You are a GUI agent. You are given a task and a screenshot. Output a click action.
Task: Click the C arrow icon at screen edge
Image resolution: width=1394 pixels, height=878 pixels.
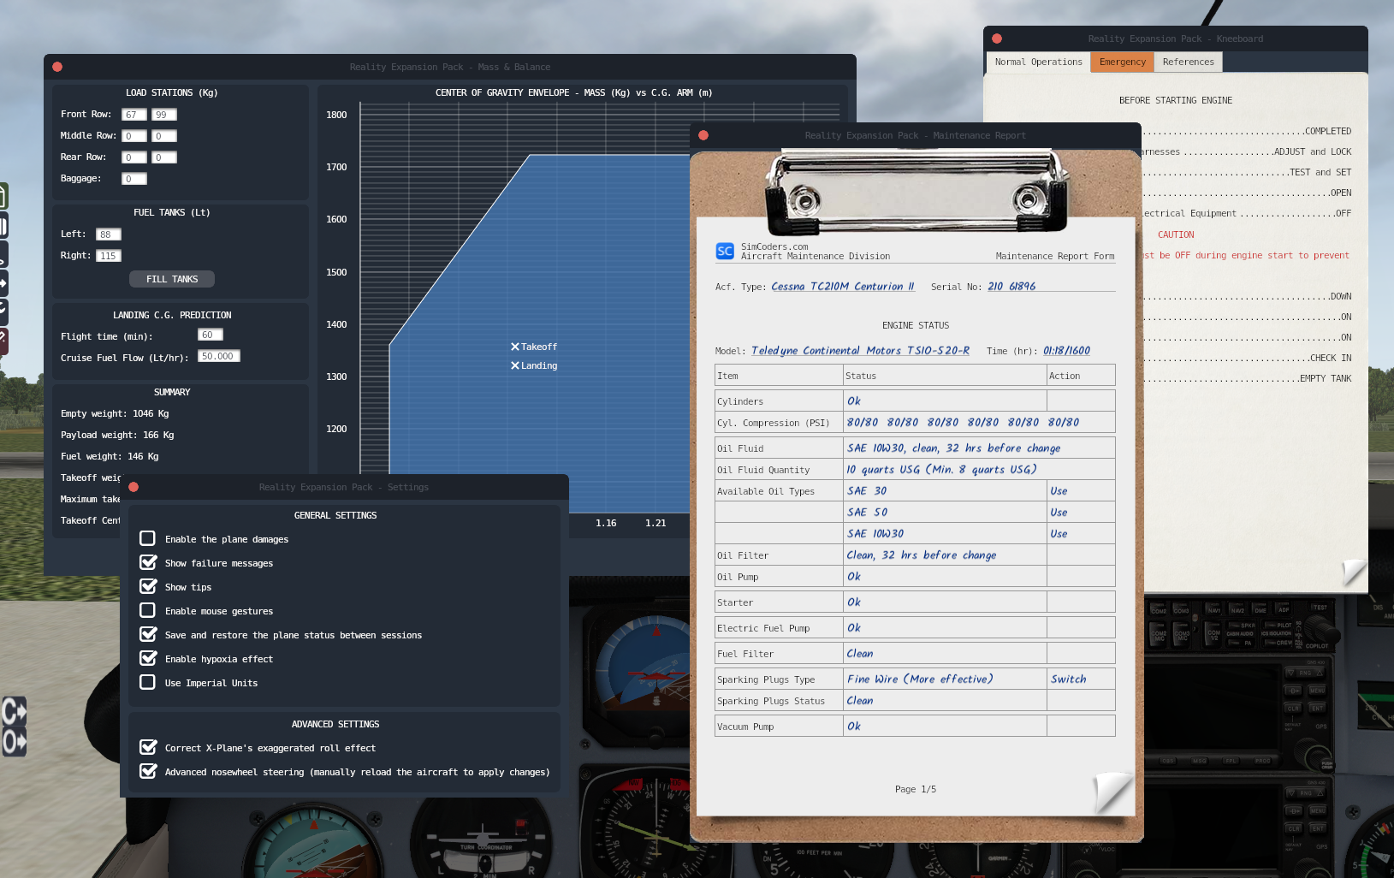click(x=14, y=711)
